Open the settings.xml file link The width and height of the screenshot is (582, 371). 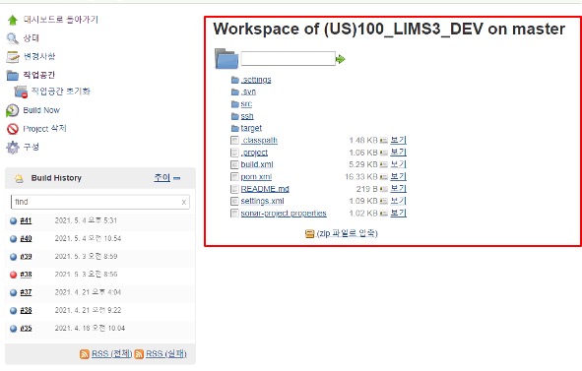point(262,201)
